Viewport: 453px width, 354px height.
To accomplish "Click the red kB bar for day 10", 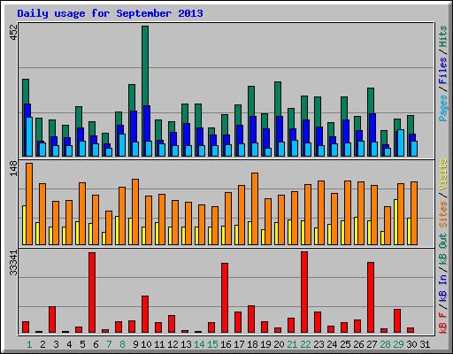I will (x=145, y=314).
